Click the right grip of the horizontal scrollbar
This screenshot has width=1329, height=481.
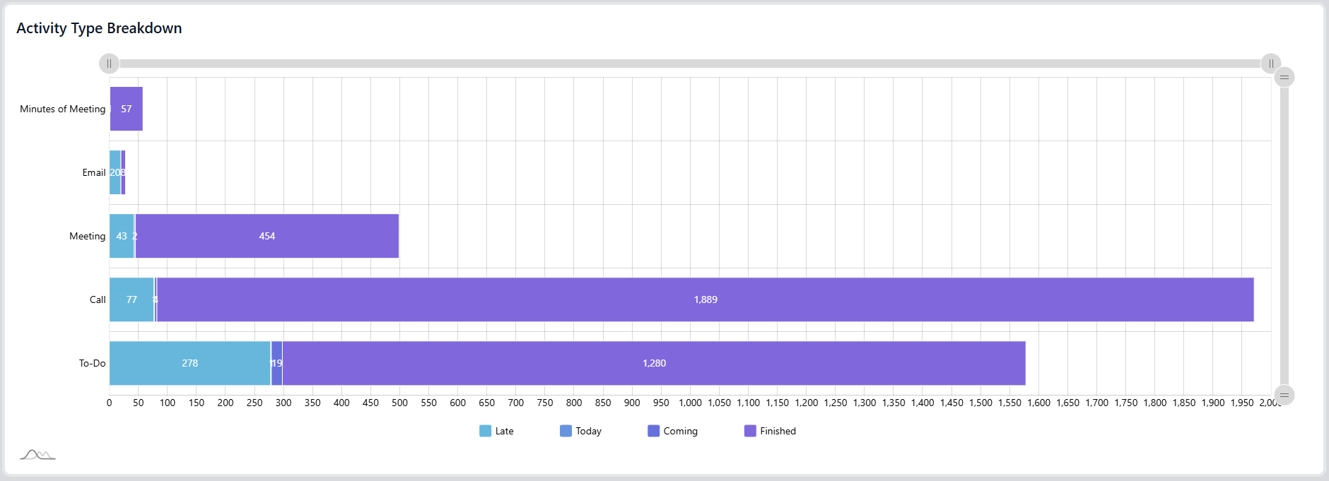coord(1270,64)
